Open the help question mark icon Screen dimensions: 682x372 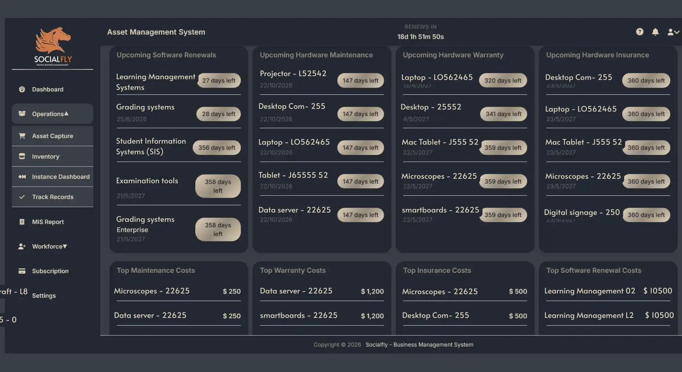coord(640,32)
